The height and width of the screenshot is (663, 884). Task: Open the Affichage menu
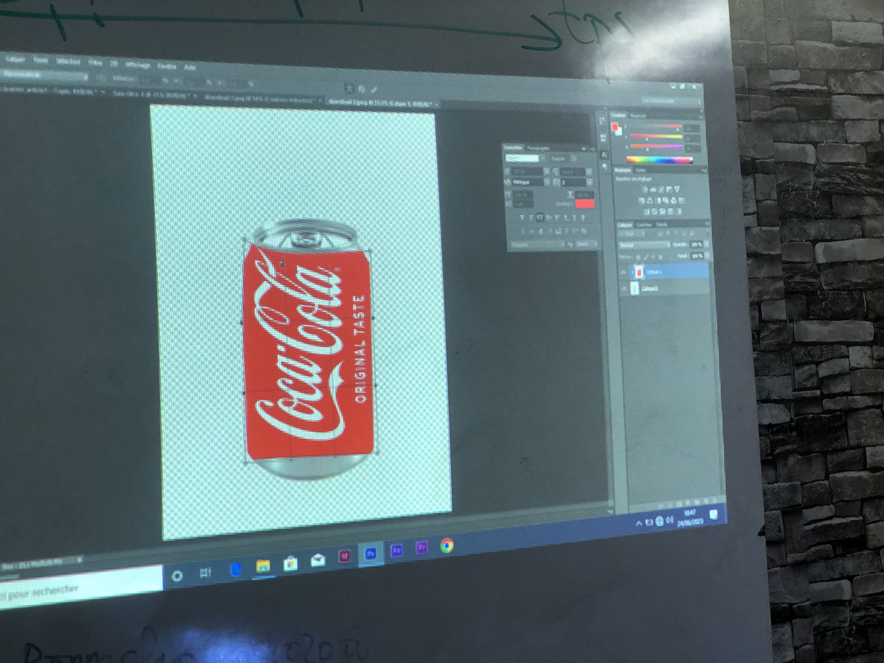point(137,65)
